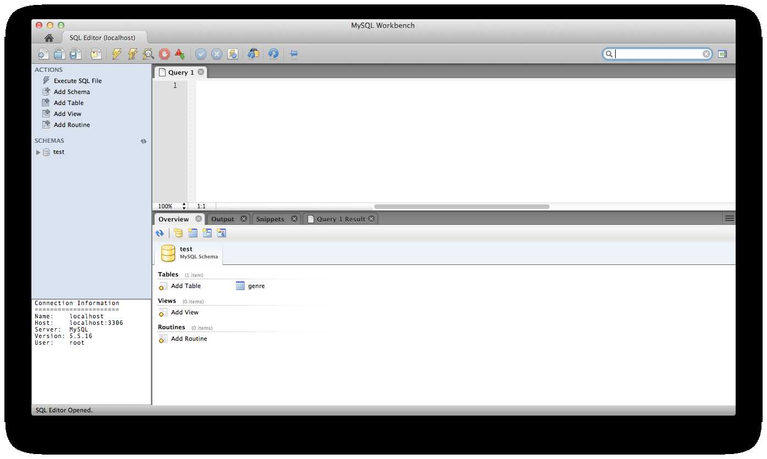Commit the transaction with the checkmark icon
Screen dimensions: 767x459
click(201, 54)
